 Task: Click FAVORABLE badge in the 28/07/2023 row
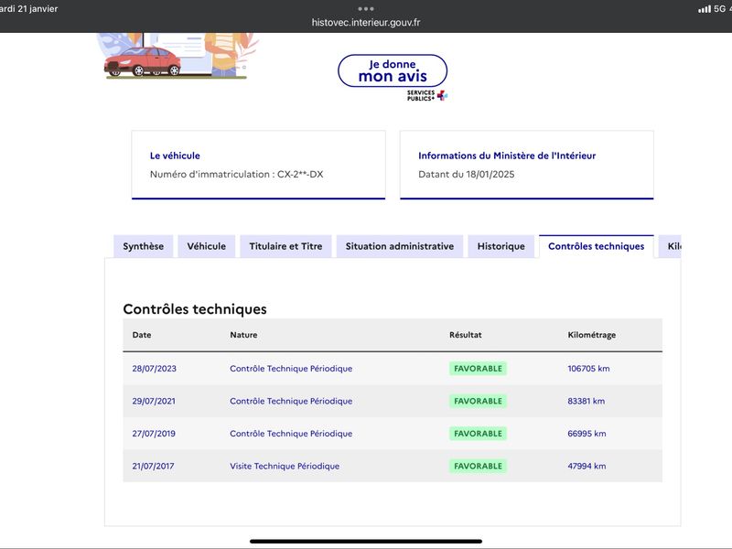pos(478,369)
